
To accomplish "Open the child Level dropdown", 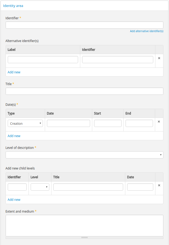I will (x=40, y=187).
